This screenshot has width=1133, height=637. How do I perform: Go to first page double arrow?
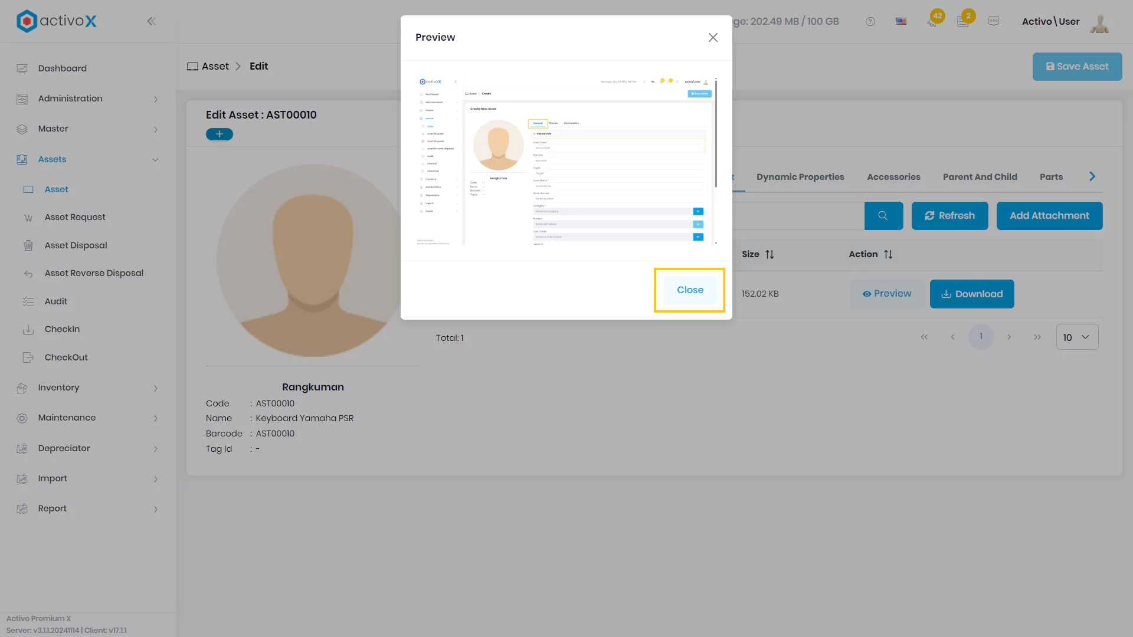pos(924,337)
